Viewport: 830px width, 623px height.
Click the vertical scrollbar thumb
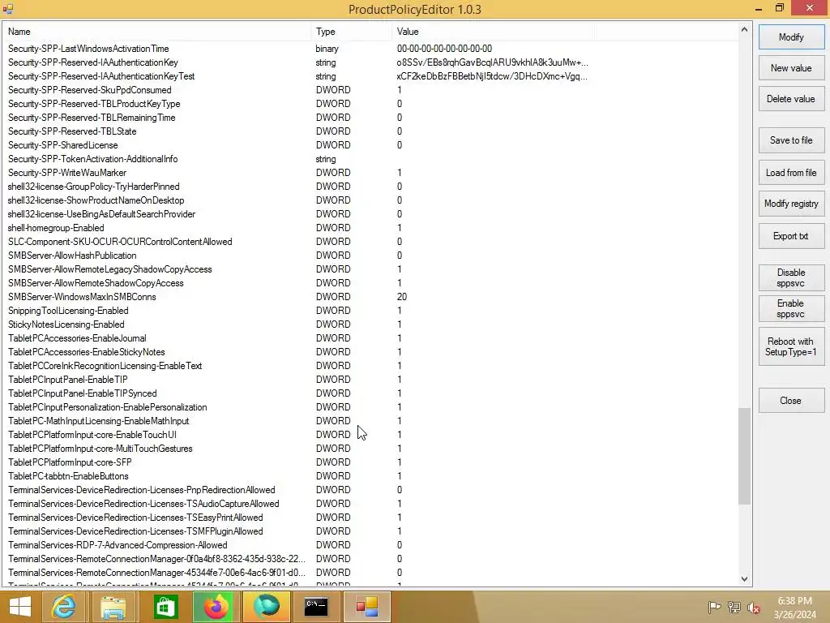[x=744, y=456]
